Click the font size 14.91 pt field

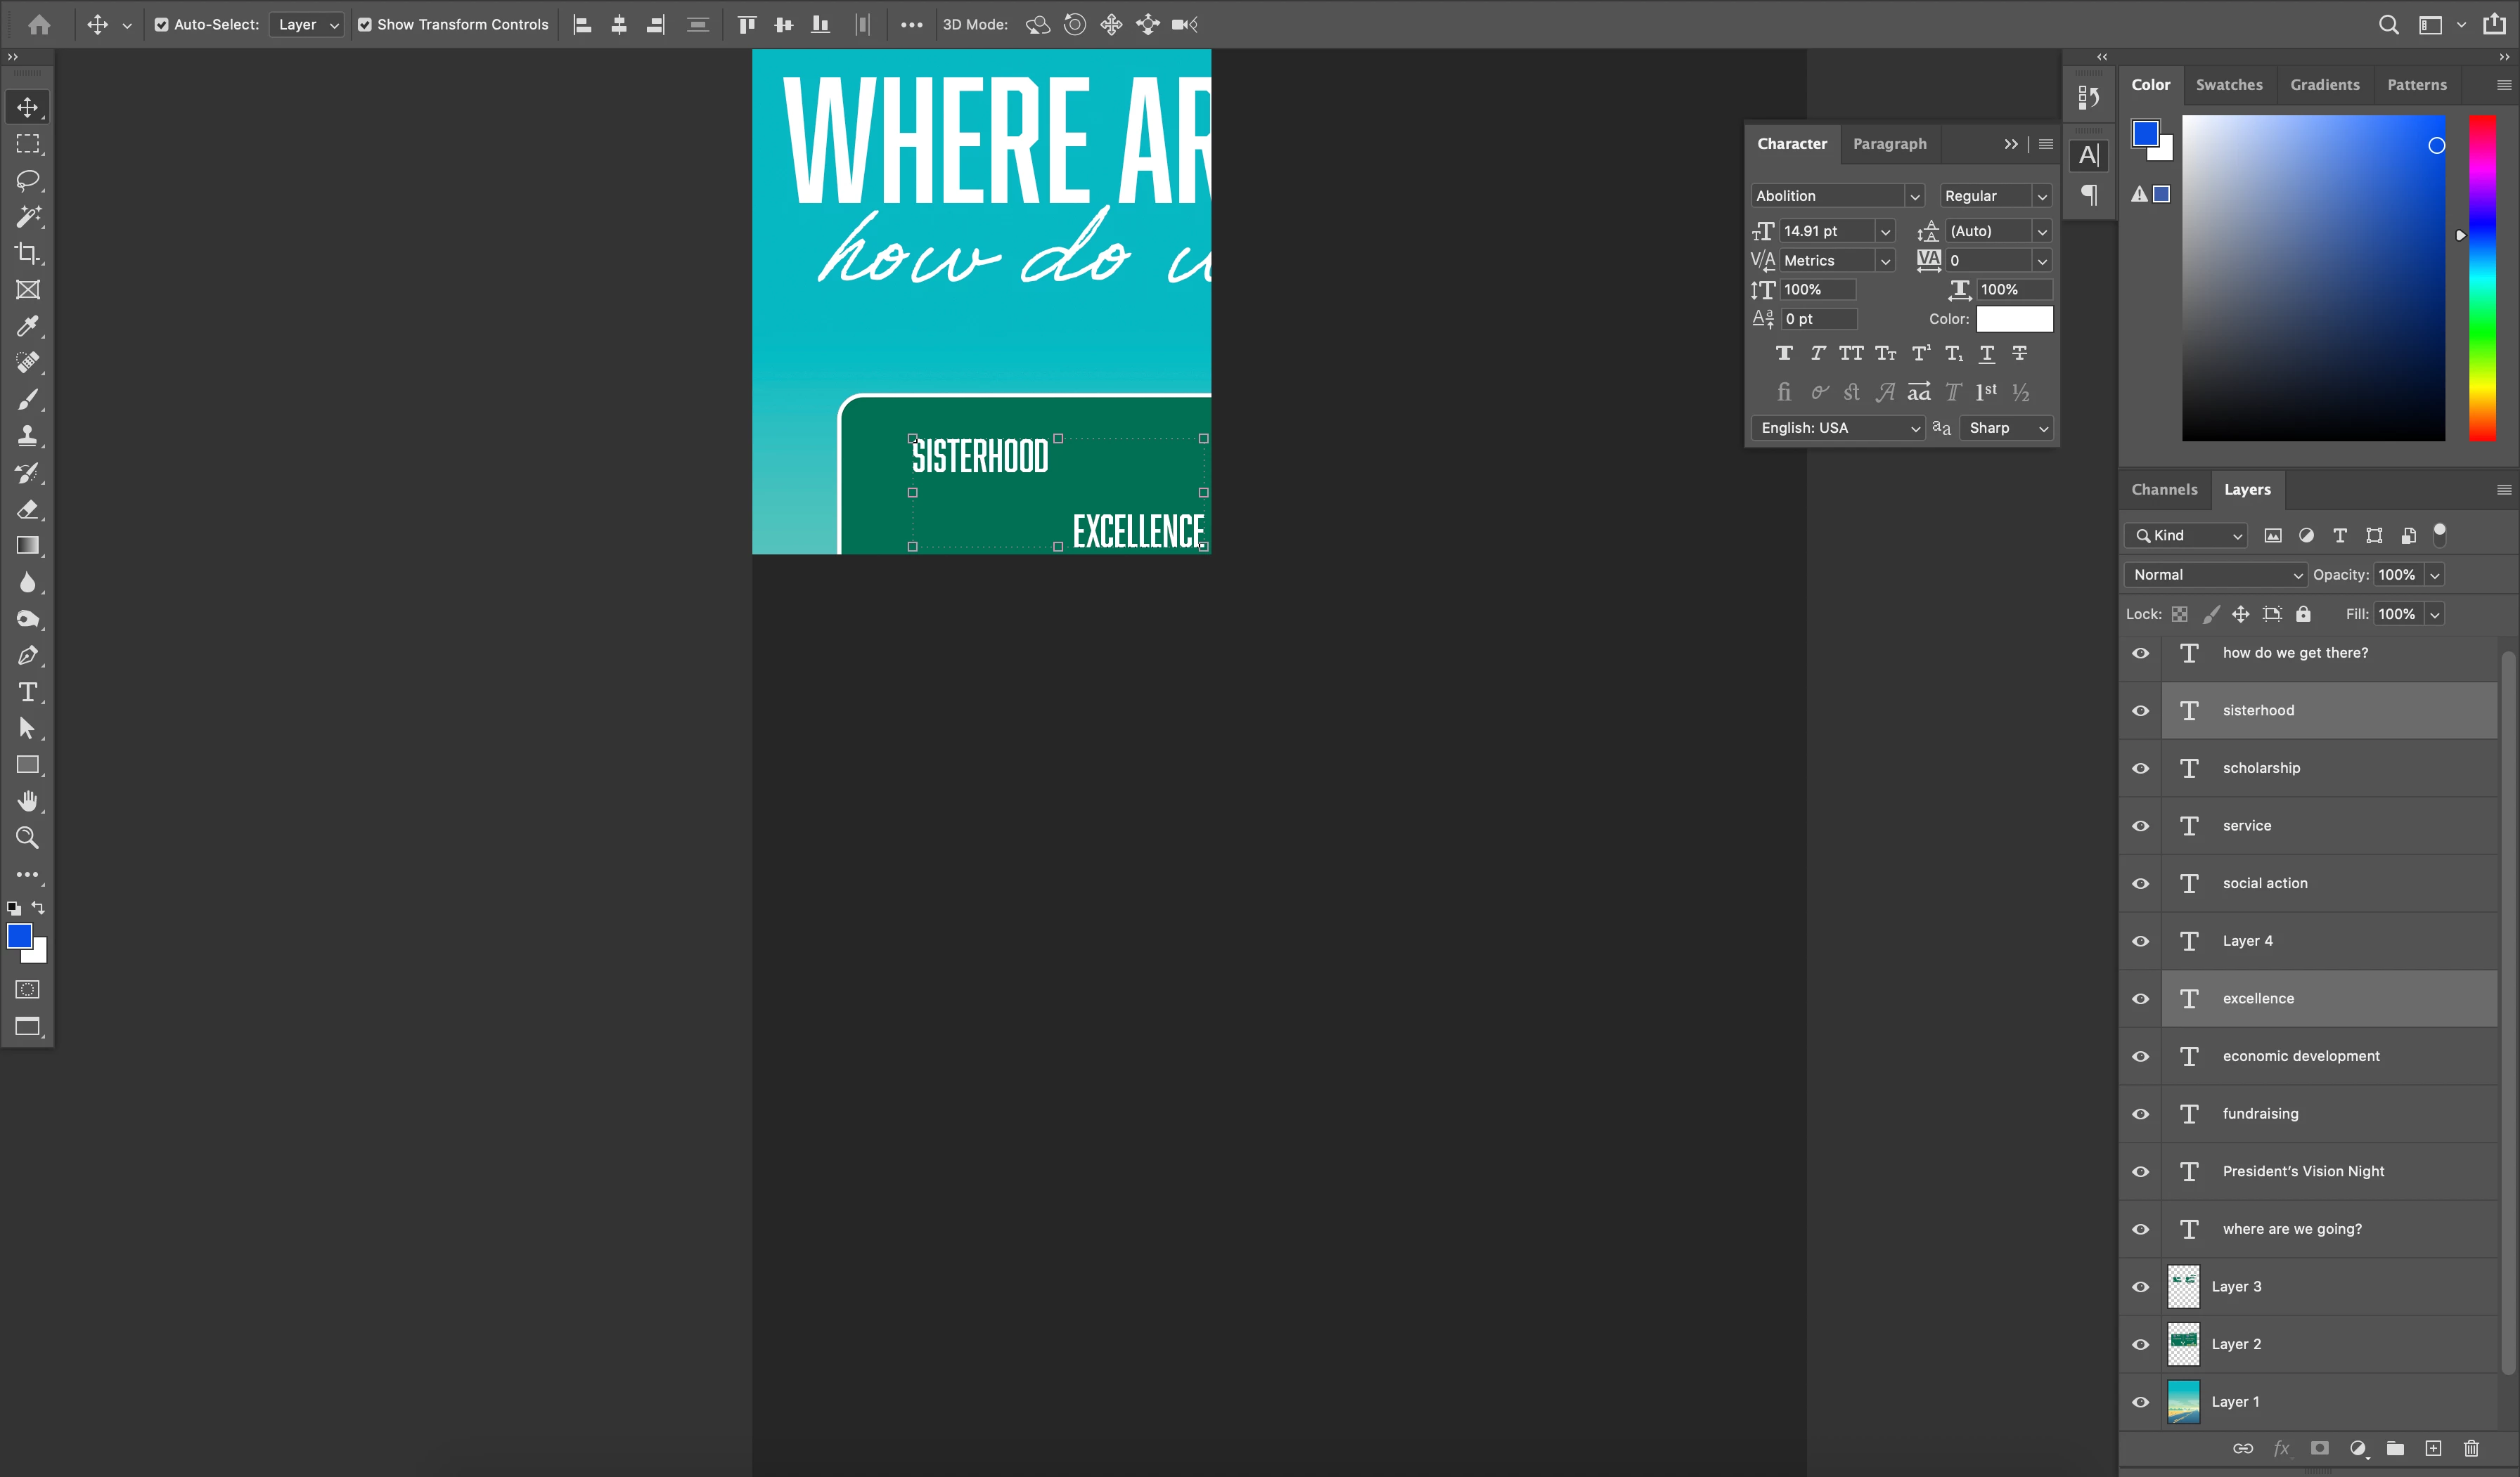click(1825, 231)
